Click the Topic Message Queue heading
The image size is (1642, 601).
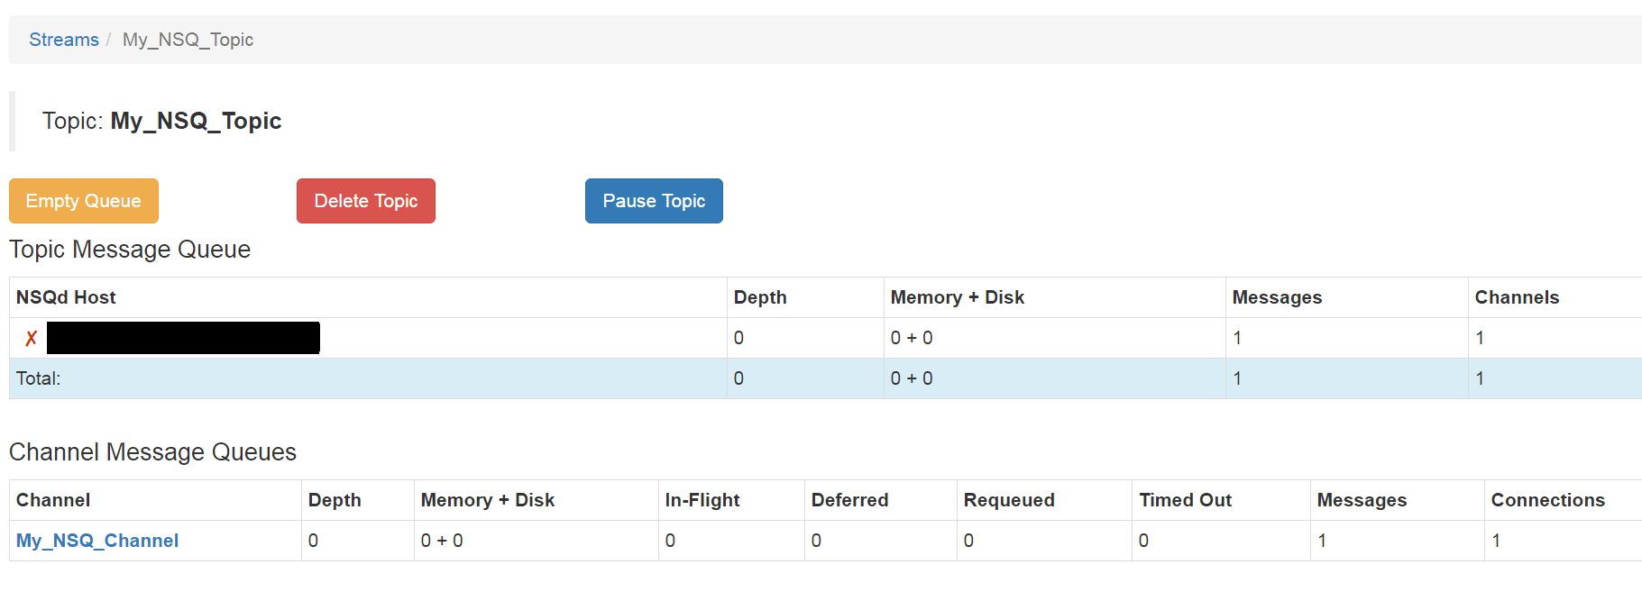[130, 250]
